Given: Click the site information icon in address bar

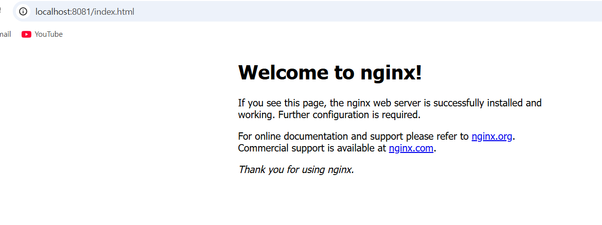Looking at the screenshot, I should (x=23, y=12).
